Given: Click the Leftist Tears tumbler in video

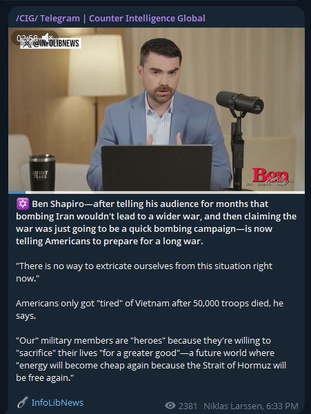Looking at the screenshot, I should pos(42,172).
